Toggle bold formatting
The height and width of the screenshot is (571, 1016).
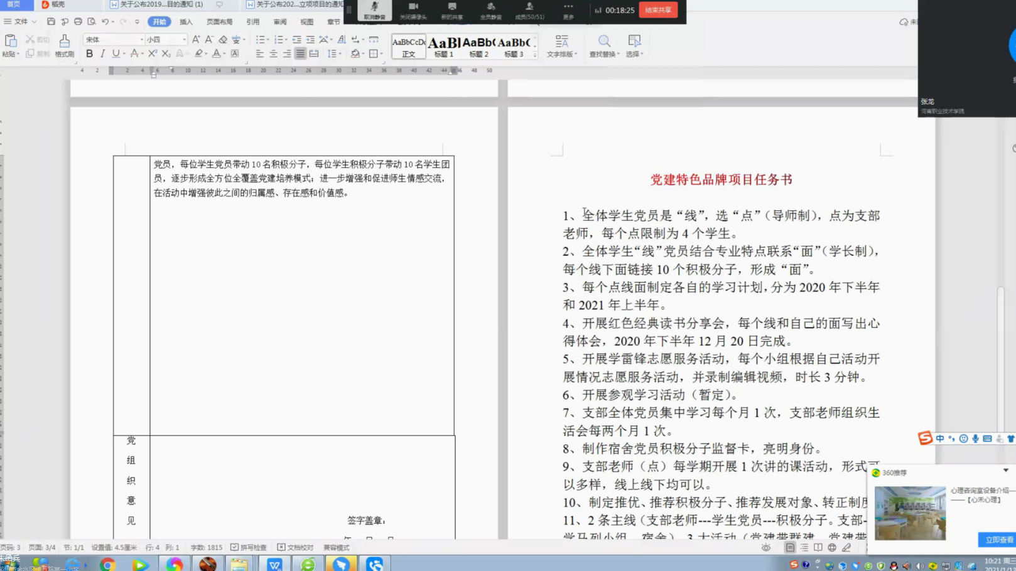point(89,54)
